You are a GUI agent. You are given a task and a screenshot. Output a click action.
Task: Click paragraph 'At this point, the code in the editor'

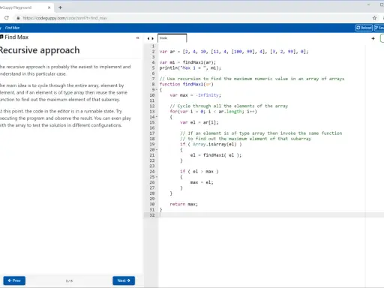tap(65, 118)
